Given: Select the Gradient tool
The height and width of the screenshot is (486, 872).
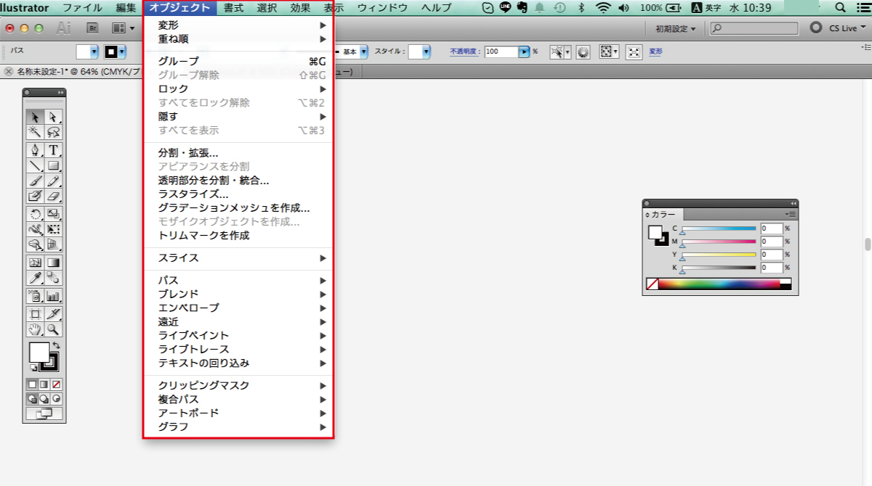Looking at the screenshot, I should [x=53, y=263].
